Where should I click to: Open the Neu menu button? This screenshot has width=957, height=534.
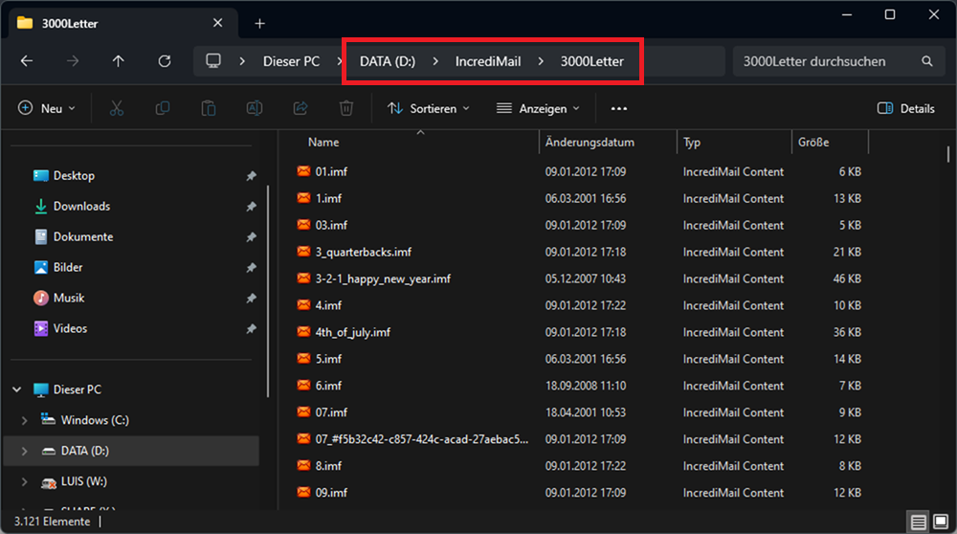click(x=47, y=109)
